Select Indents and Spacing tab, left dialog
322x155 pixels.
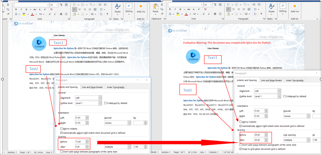68,87
